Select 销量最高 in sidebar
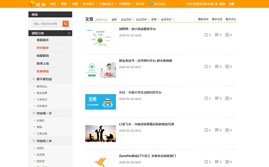Screen dimensions: 269x167 tap(43, 56)
